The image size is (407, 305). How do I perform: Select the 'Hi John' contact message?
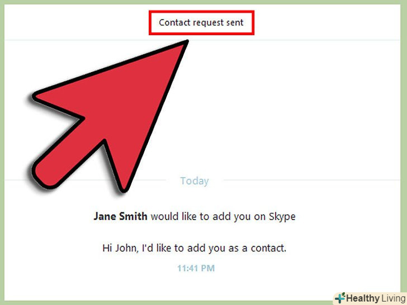pos(194,248)
